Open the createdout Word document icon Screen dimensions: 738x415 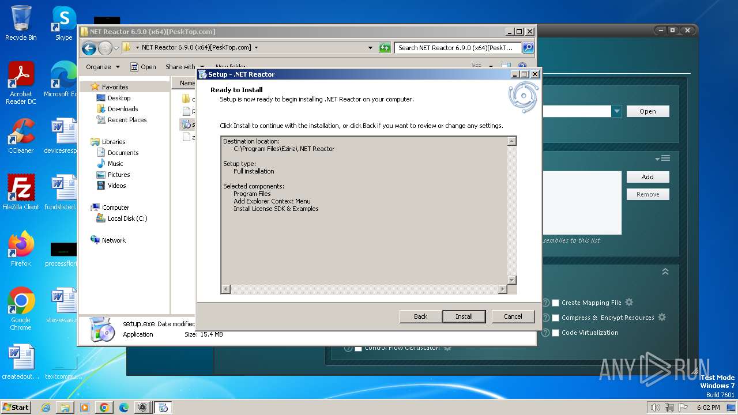tap(21, 362)
